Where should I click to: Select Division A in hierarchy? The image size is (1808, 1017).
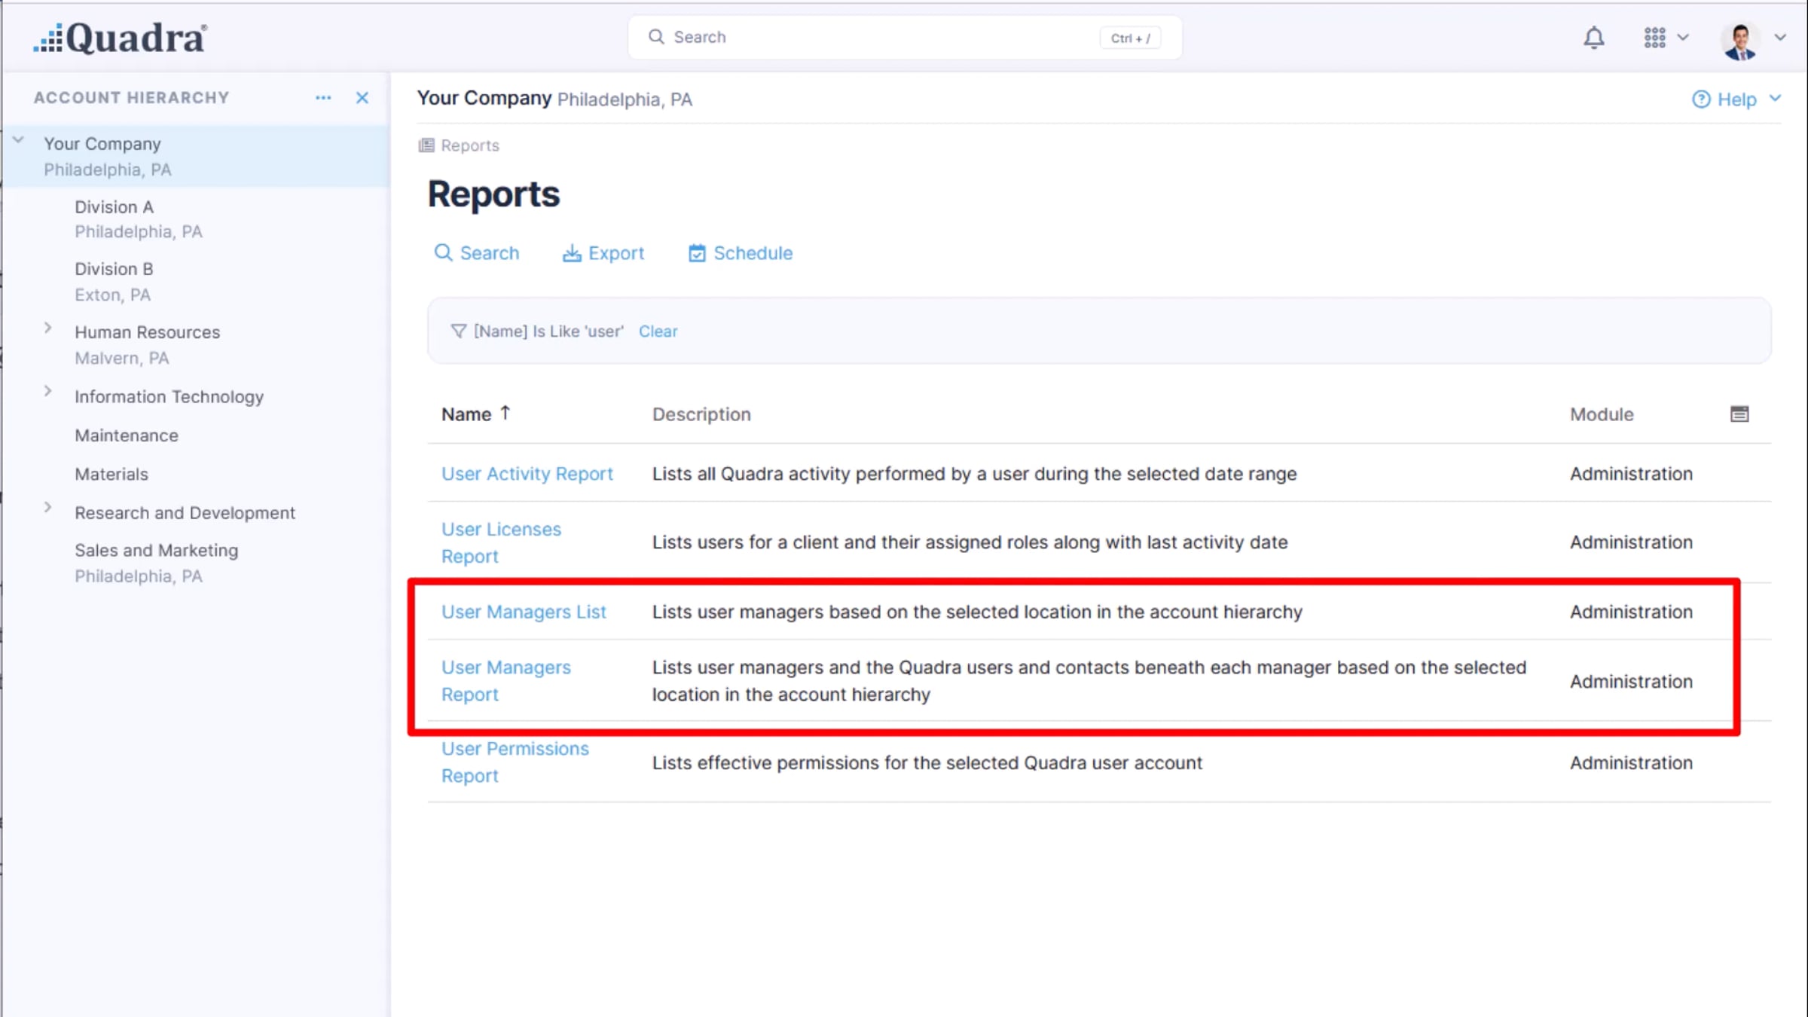[x=139, y=218]
